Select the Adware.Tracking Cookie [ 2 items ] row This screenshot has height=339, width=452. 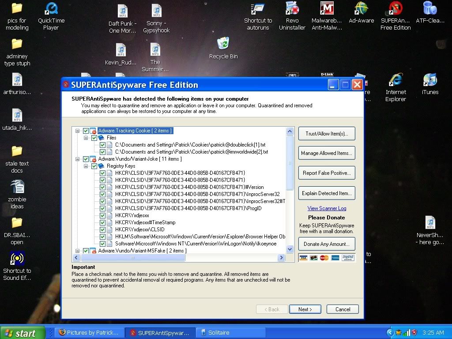click(135, 131)
